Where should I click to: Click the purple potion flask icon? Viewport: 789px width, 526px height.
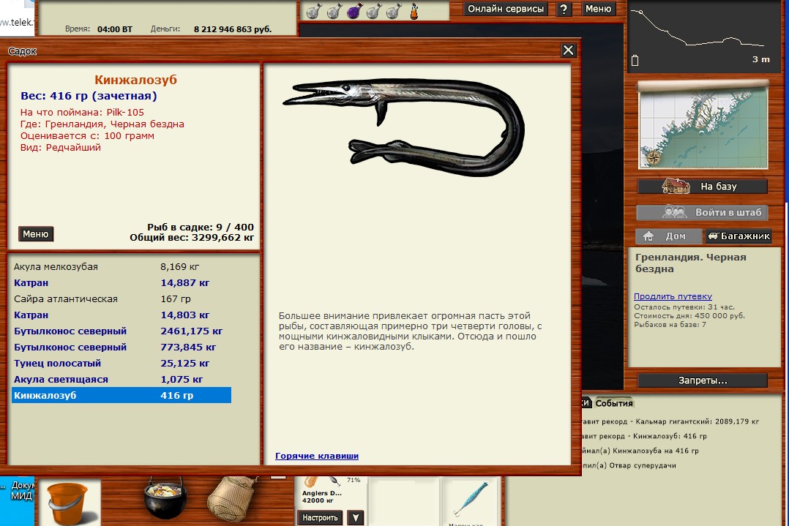pos(354,10)
